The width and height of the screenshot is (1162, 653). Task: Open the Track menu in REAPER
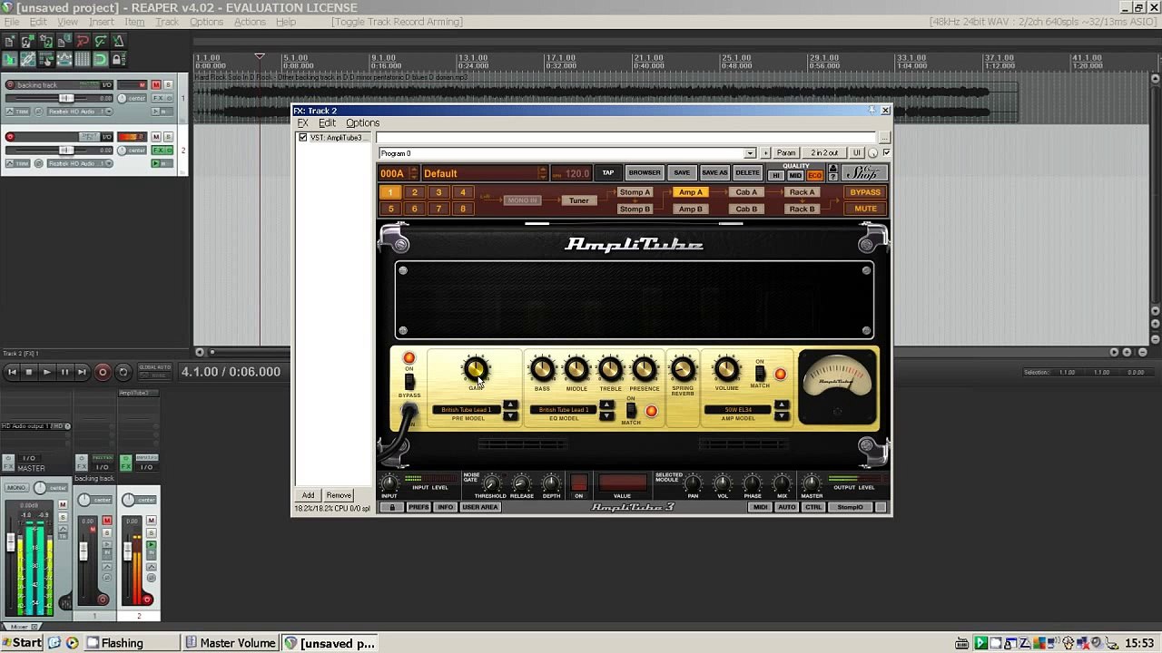[x=167, y=22]
